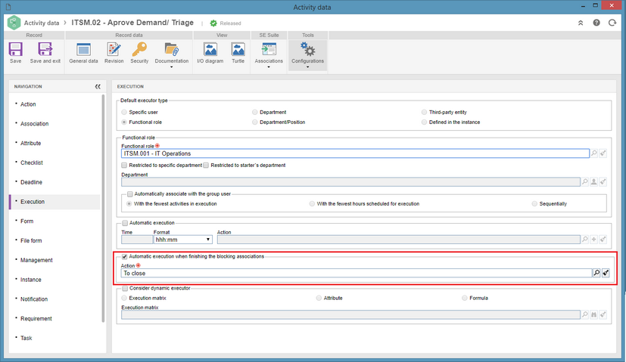Image resolution: width=626 pixels, height=362 pixels.
Task: Click the Save and exit icon
Action: 45,49
